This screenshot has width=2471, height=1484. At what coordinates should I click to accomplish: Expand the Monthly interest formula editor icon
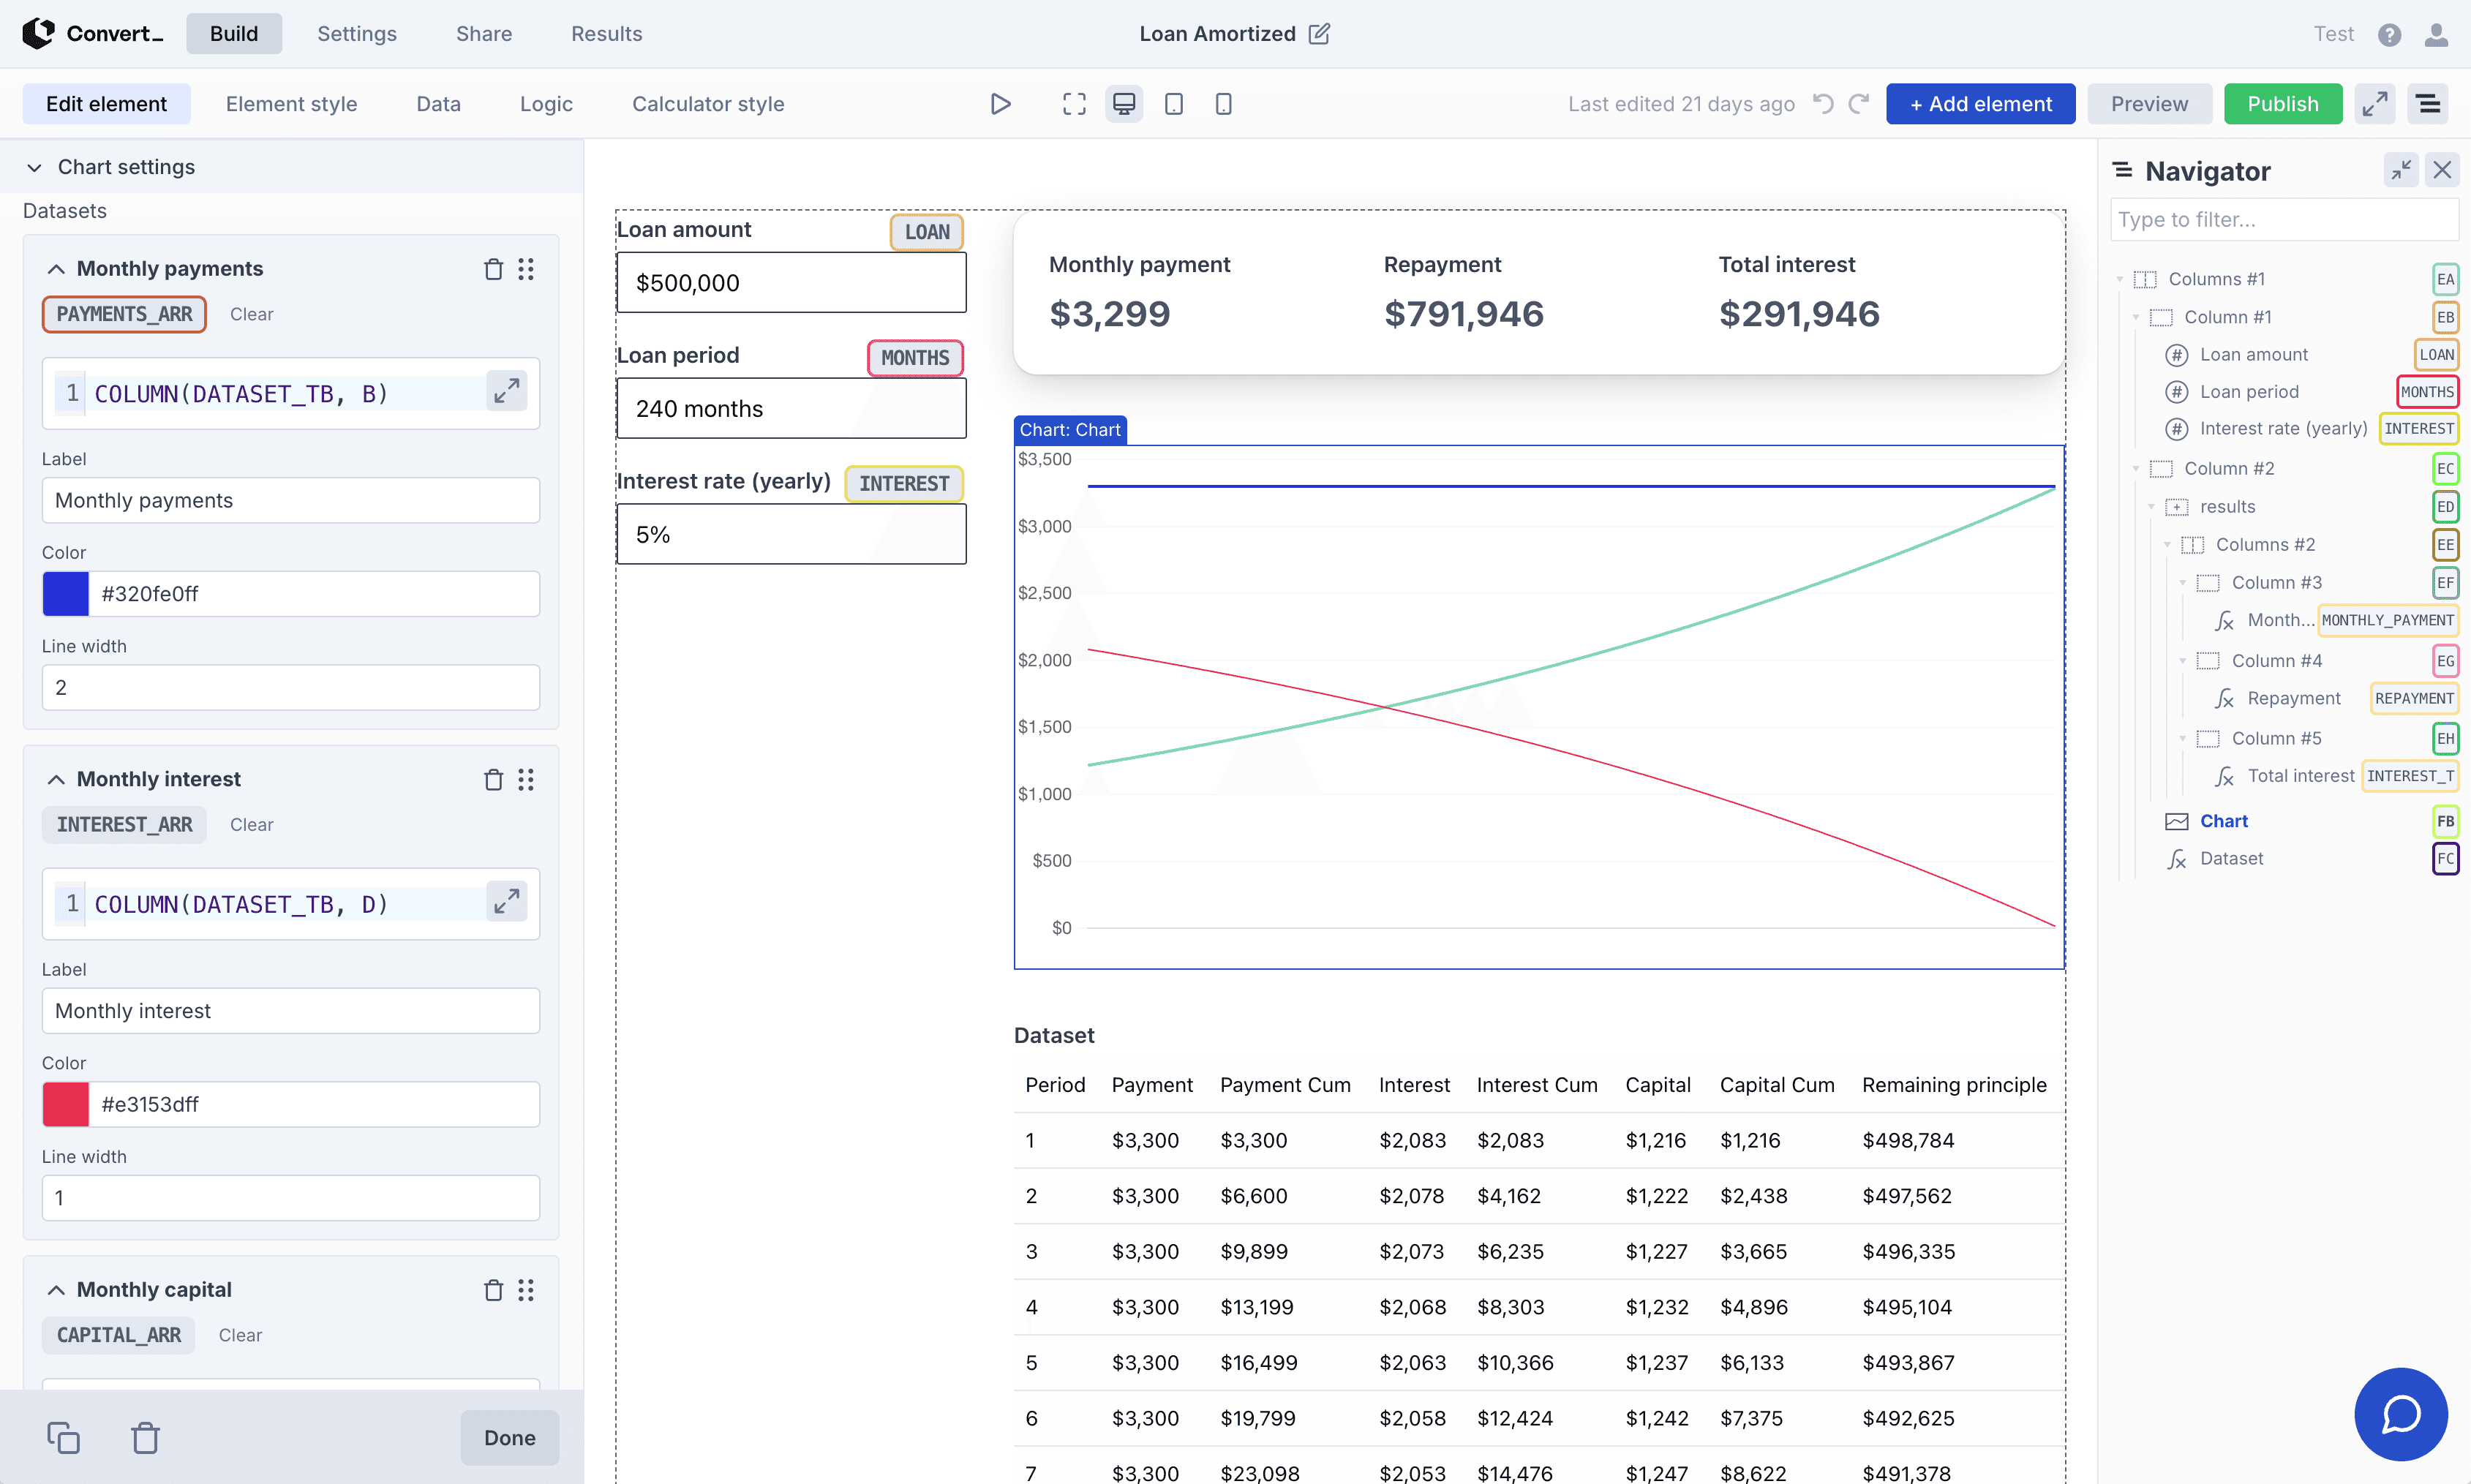click(x=507, y=901)
